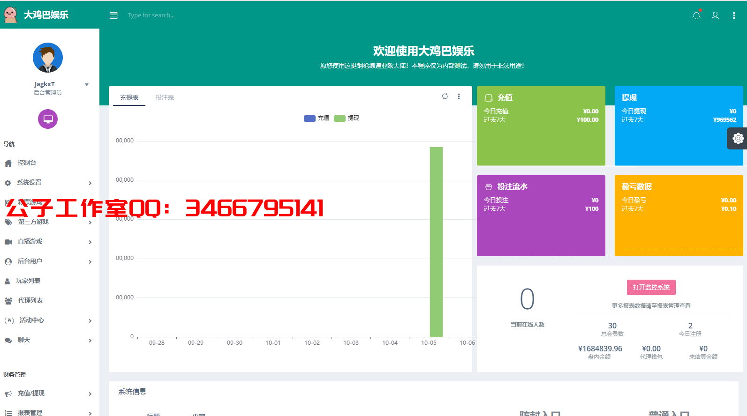The image size is (747, 416).
Task: Click the gear icon beside 系统设置
Action: (x=8, y=183)
